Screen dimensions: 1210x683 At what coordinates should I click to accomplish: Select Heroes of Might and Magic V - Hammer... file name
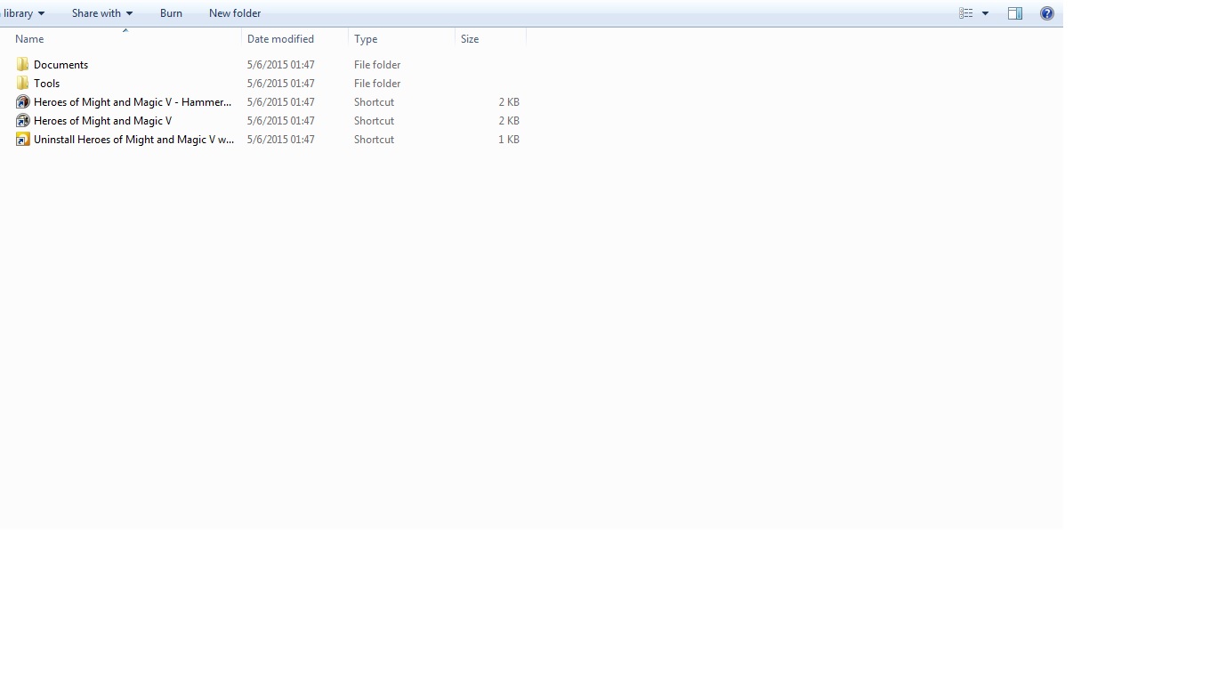[x=133, y=102]
